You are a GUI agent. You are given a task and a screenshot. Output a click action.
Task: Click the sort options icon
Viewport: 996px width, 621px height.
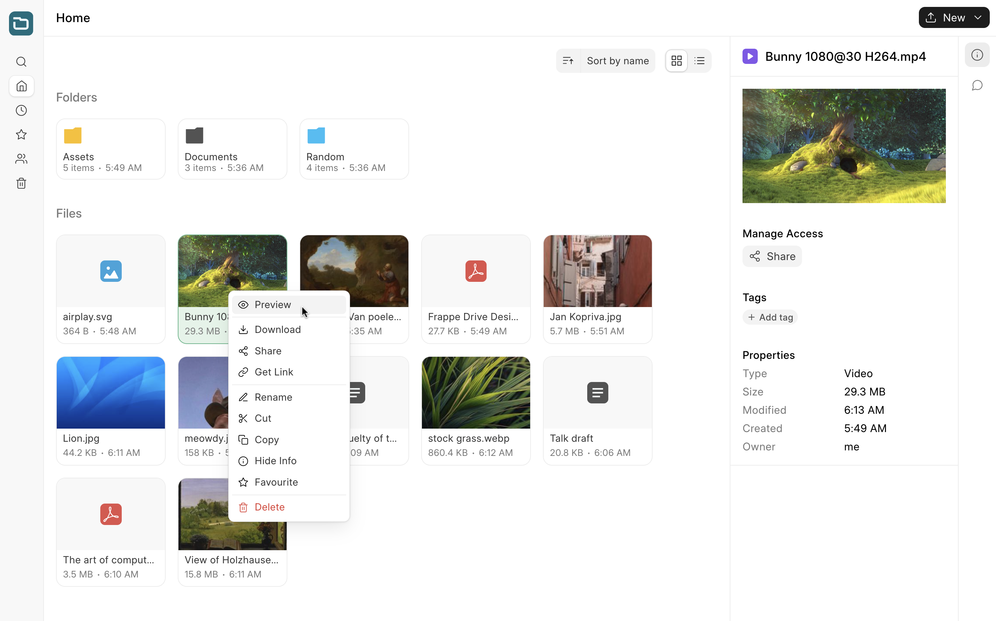(569, 60)
